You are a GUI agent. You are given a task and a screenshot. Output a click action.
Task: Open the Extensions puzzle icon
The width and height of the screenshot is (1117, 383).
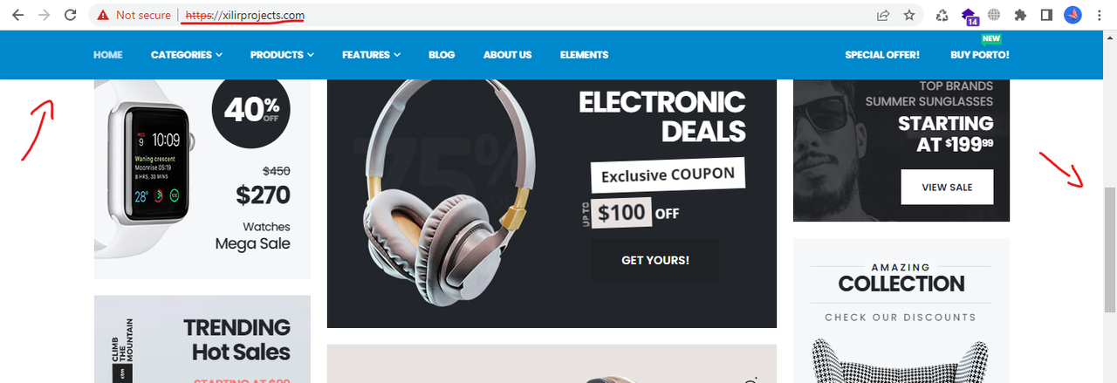click(1020, 15)
